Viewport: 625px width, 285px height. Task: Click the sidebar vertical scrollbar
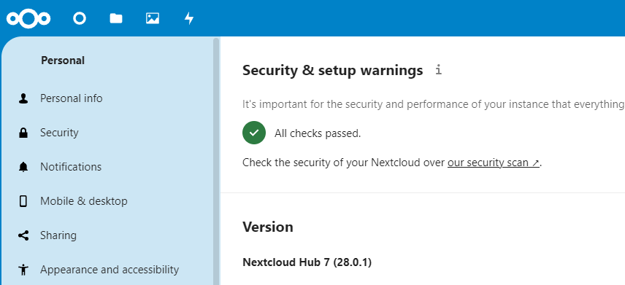pyautogui.click(x=216, y=161)
